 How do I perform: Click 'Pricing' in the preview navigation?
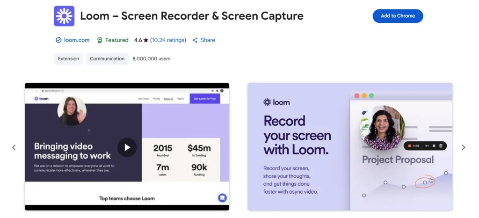point(156,99)
